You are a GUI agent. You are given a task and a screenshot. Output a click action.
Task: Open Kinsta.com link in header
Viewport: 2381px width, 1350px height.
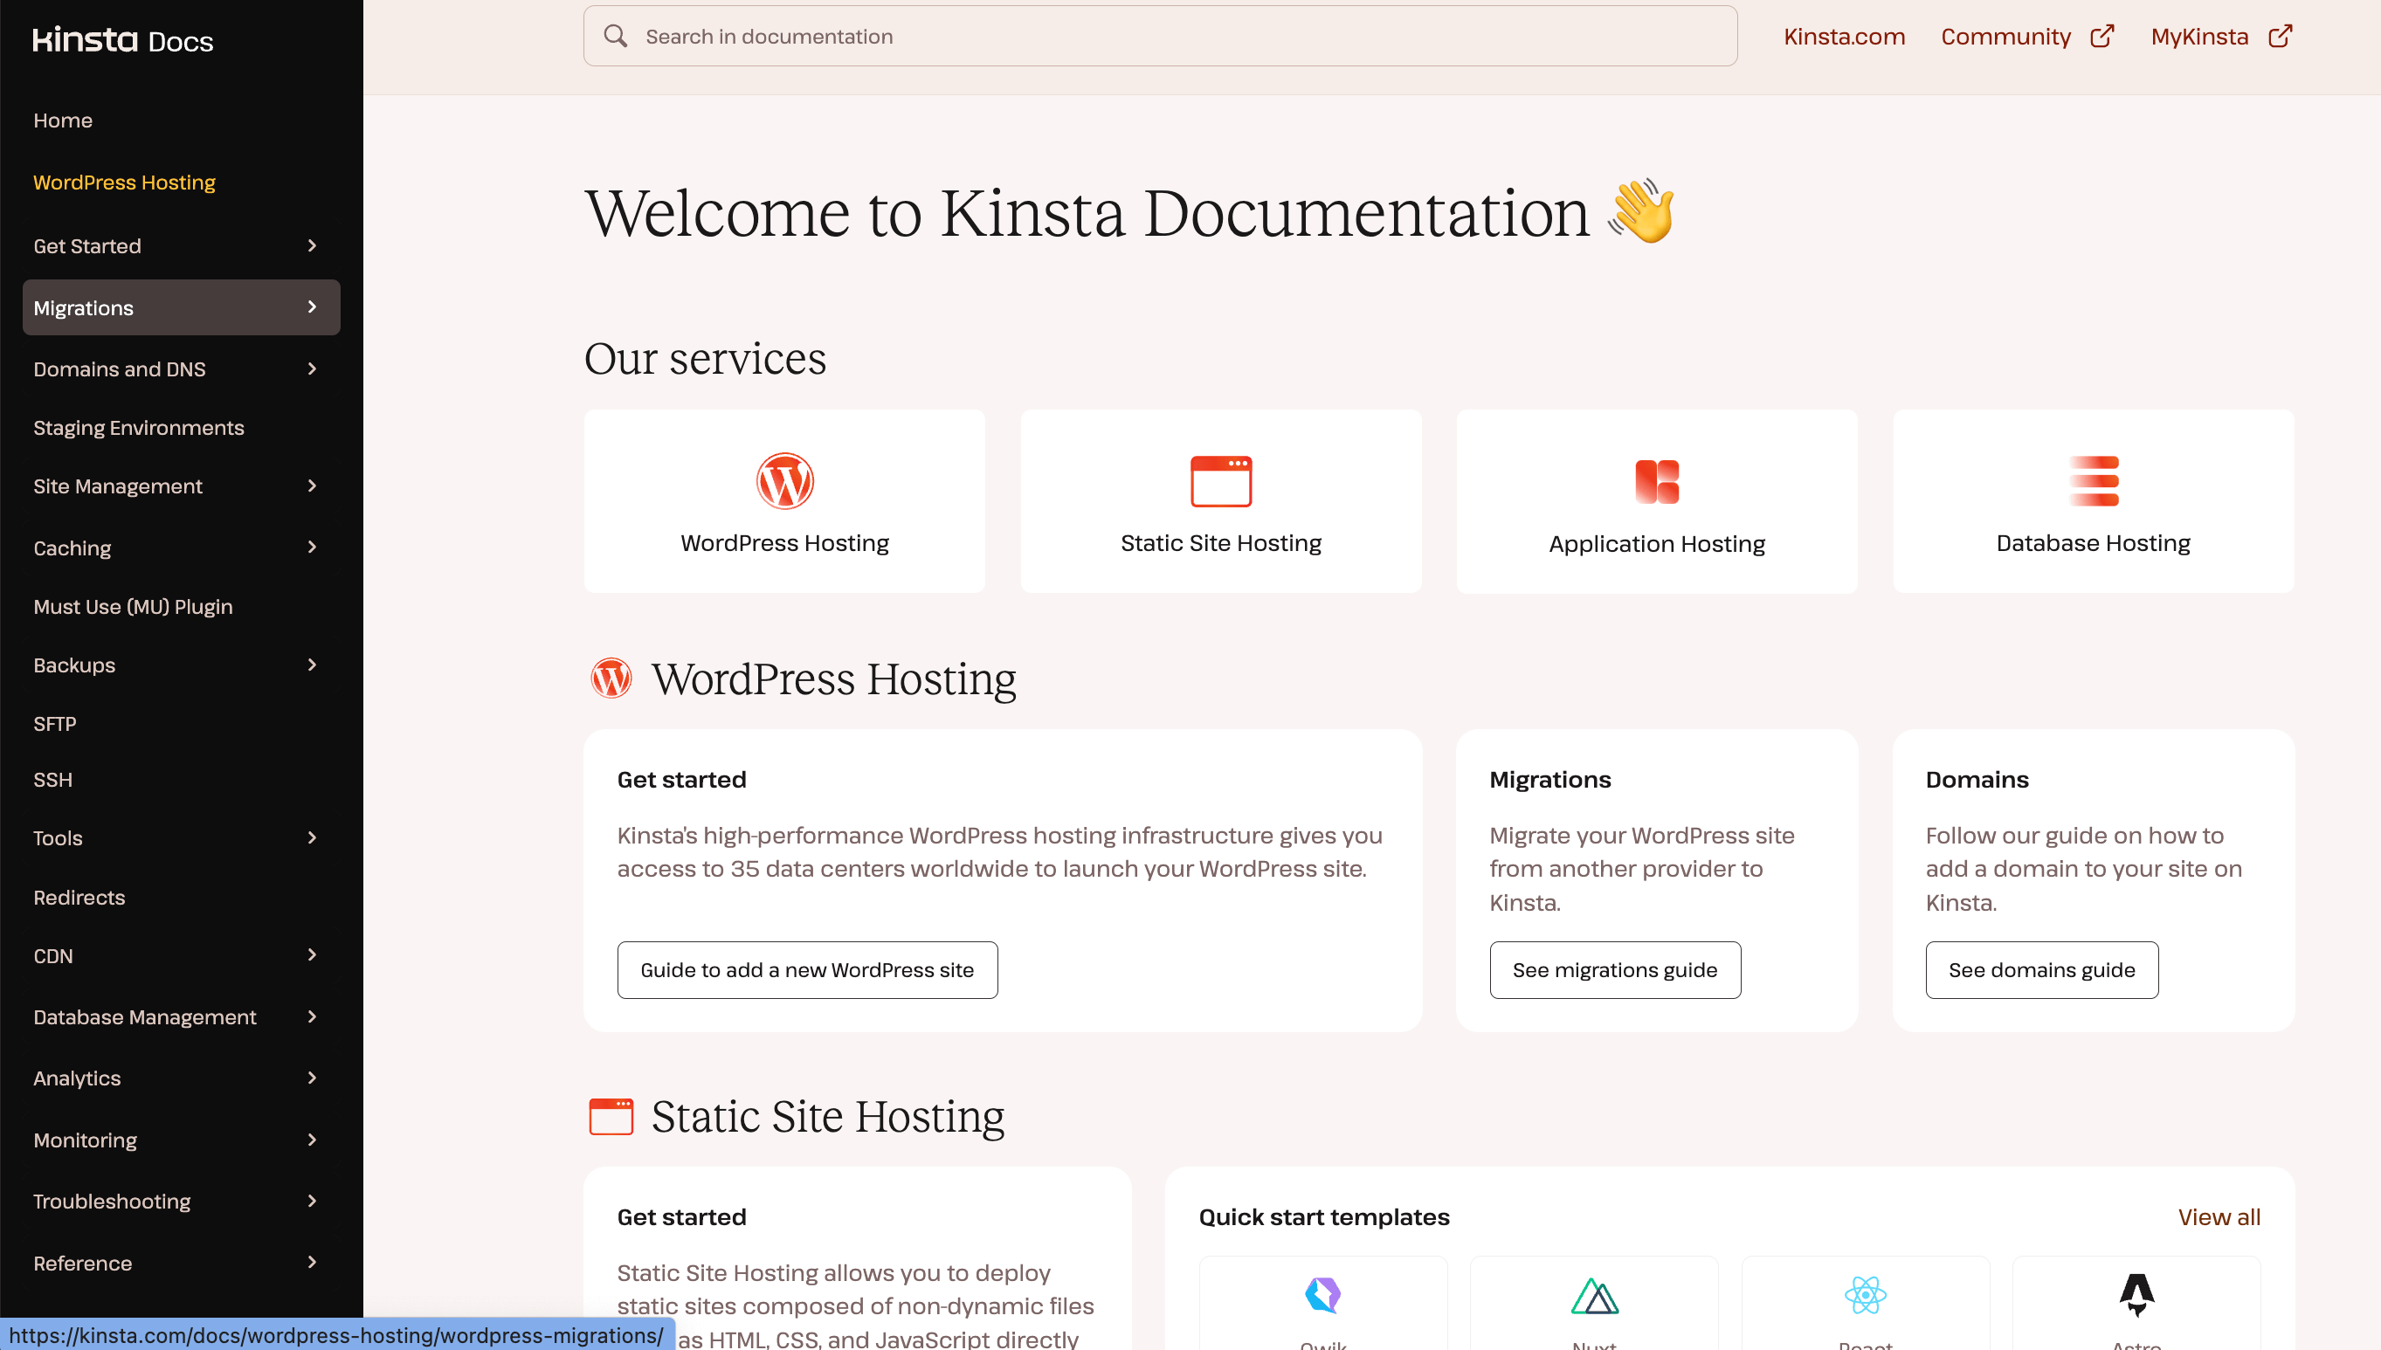[1844, 36]
